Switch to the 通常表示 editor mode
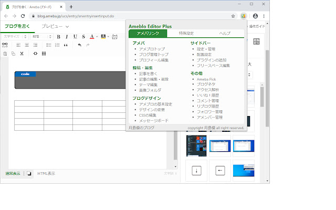This screenshot has width=336, height=210. click(13, 173)
